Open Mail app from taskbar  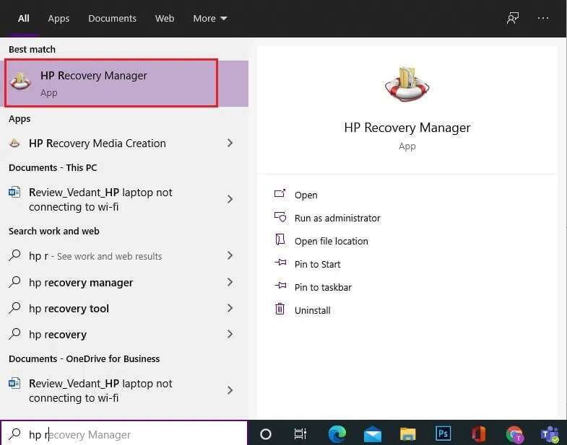point(373,434)
